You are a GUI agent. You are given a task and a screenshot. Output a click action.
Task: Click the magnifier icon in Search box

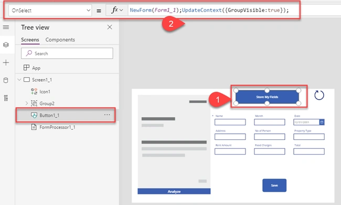click(x=29, y=53)
